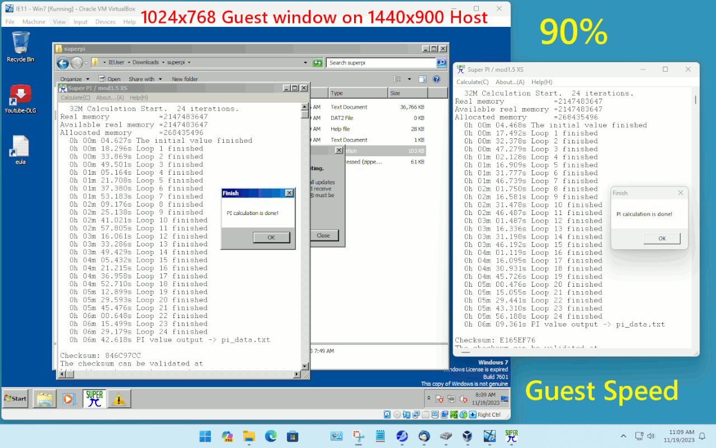Expand the view options dropdown arrow

(409, 79)
